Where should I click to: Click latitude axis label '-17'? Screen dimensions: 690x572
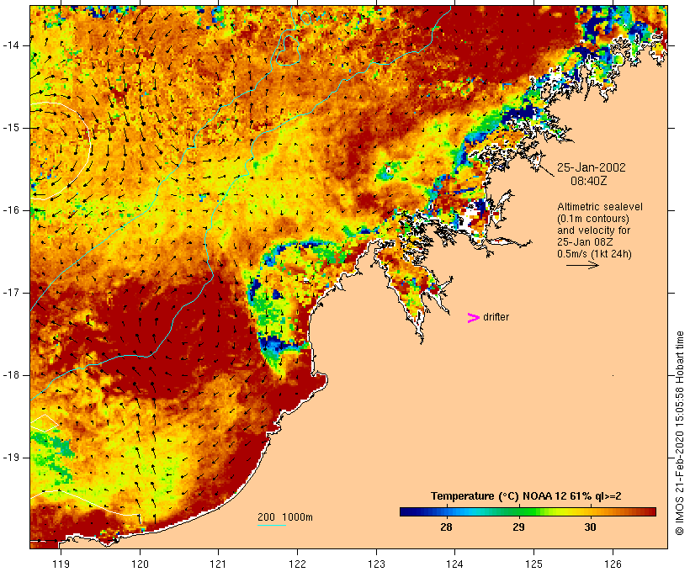[11, 293]
